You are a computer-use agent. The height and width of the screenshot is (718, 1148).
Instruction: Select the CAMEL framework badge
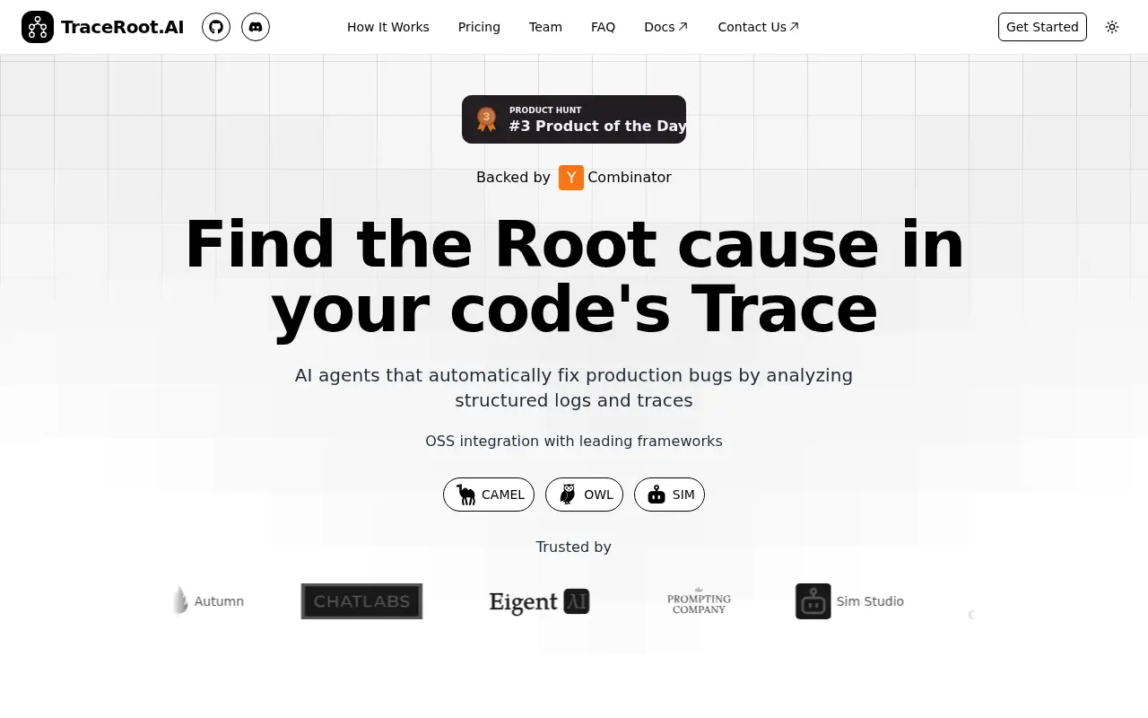[x=489, y=495]
